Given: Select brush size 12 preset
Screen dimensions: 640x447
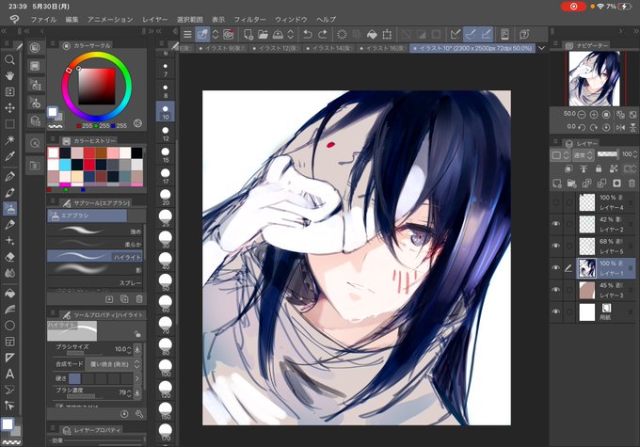Looking at the screenshot, I should pos(166,133).
